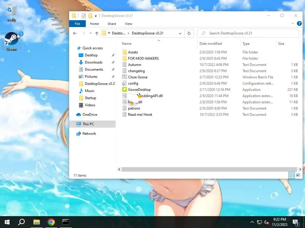The width and height of the screenshot is (305, 228).
Task: Open Startup folder in navigation pane
Action: tap(91, 98)
